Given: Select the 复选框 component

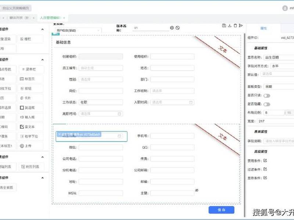Looking at the screenshot, I should pos(31,107).
